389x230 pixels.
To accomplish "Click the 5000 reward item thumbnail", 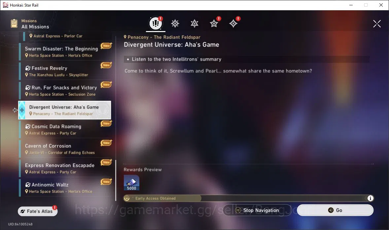I will pyautogui.click(x=131, y=183).
